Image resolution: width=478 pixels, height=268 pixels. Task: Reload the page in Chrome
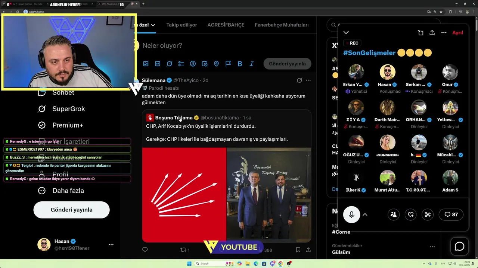[x=17, y=12]
